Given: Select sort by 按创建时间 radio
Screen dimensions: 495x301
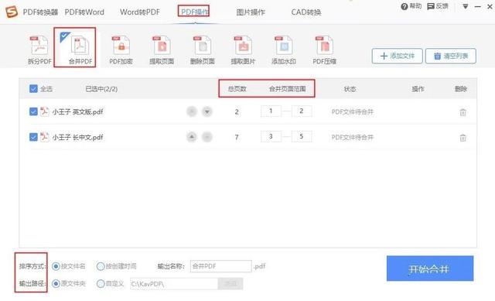Looking at the screenshot, I should point(101,267).
